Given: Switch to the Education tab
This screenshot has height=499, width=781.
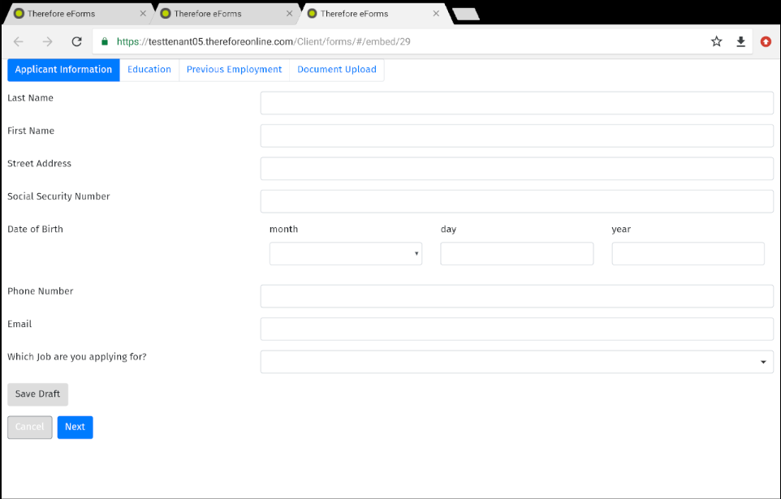Looking at the screenshot, I should tap(149, 70).
